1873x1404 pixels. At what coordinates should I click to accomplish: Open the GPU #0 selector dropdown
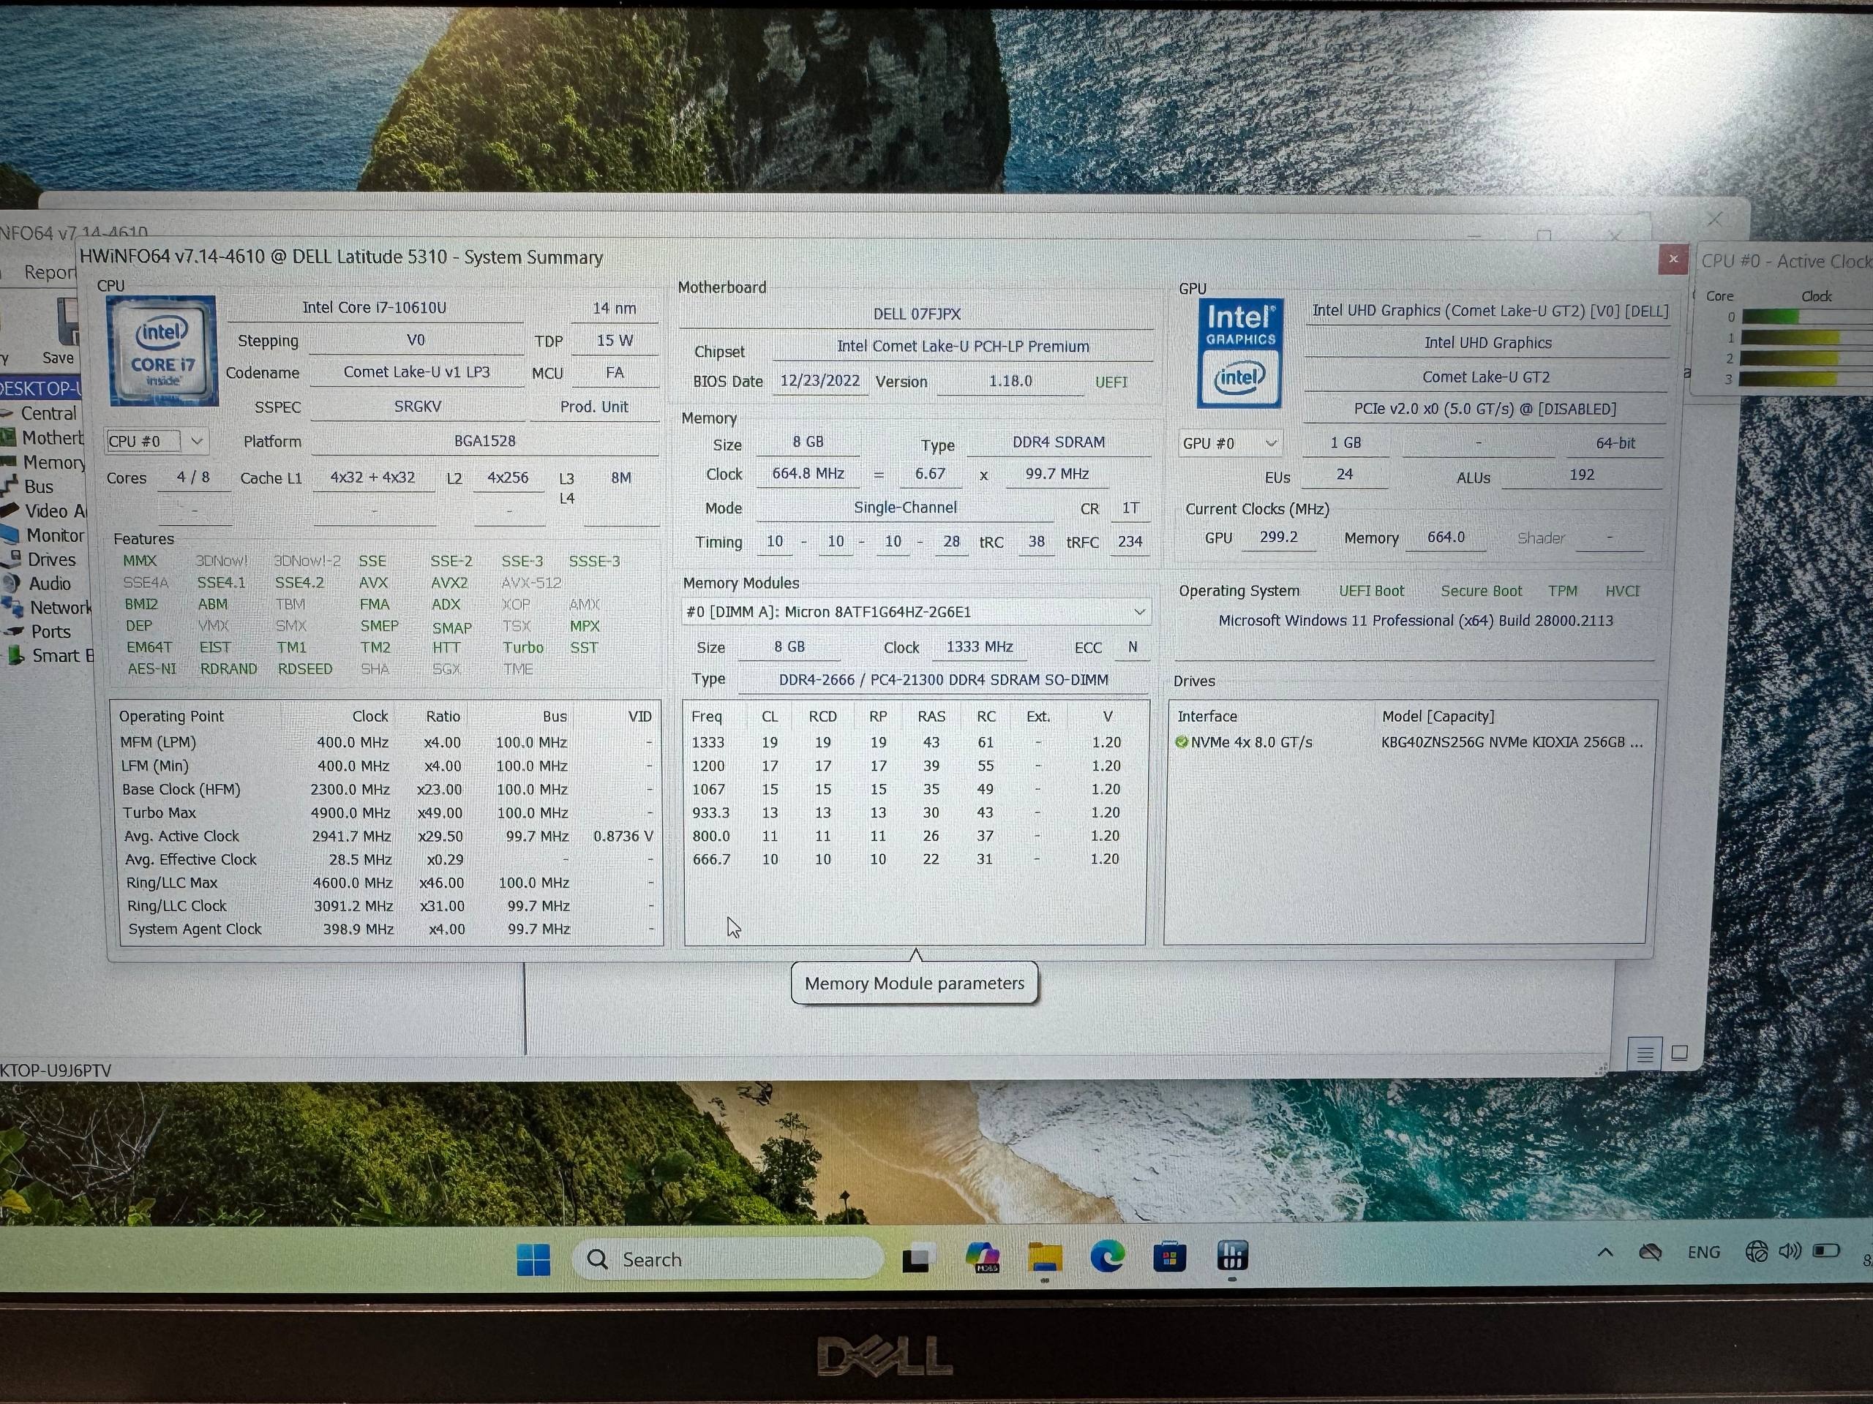[x=1229, y=443]
